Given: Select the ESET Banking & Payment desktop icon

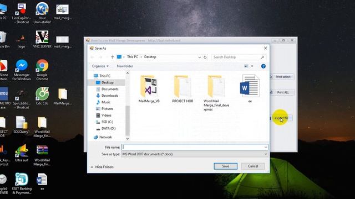Looking at the screenshot, I should [22, 184].
